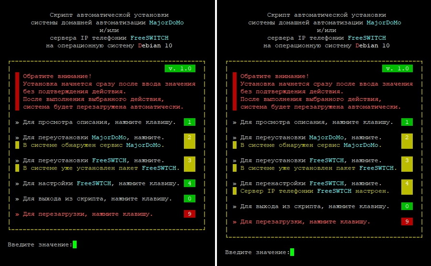Click 'Для перенастройки FreeSWTCH, нажмите.' line
The height and width of the screenshot is (266, 431).
[x=311, y=183]
